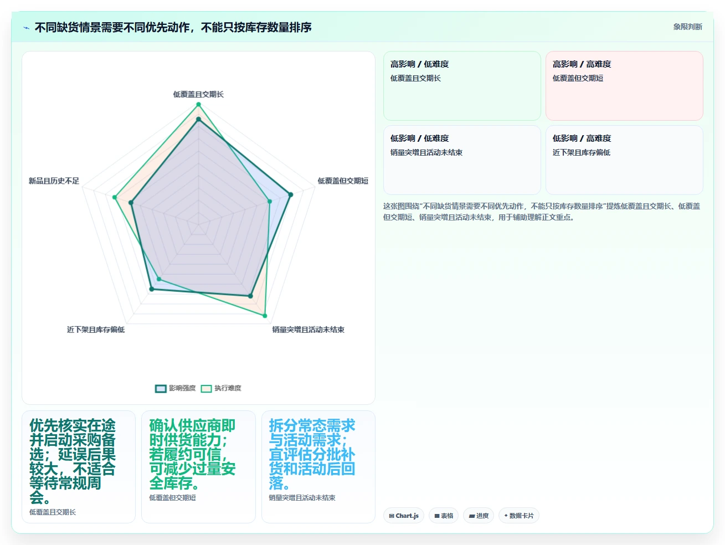
Task: Click 销量突增且活动未结束 text in quadrant card
Action: tap(426, 152)
